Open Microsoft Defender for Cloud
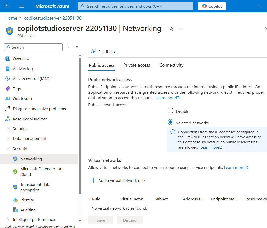 [x=41, y=172]
